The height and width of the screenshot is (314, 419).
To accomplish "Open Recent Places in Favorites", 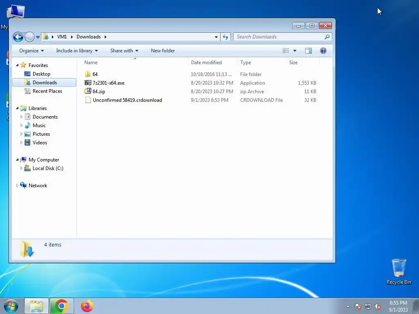I will (x=47, y=91).
